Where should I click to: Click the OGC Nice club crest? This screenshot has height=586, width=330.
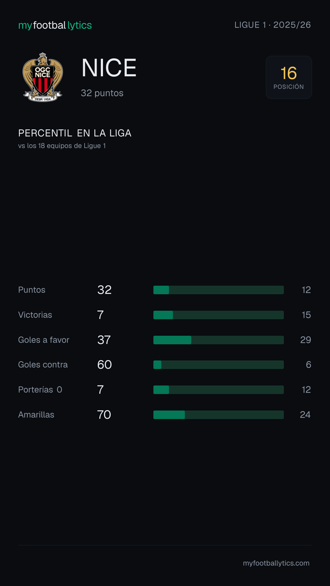(43, 77)
